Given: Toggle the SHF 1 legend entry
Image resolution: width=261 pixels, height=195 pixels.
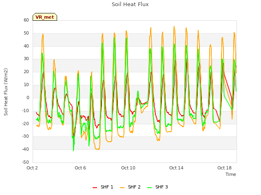Looking at the screenshot, I should coord(103,187).
